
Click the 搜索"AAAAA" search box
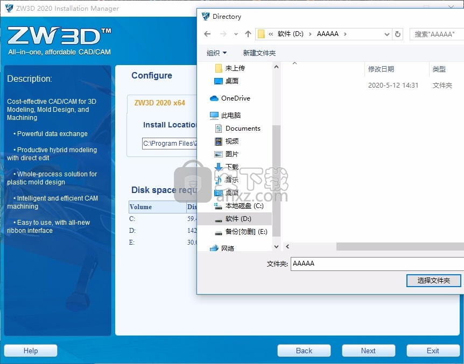point(437,34)
